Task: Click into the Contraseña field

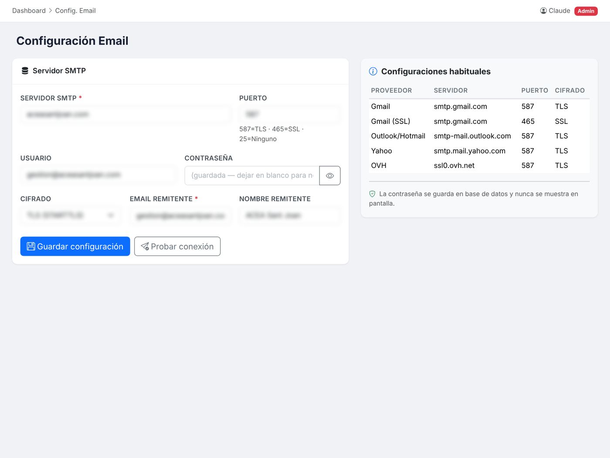Action: coord(252,175)
